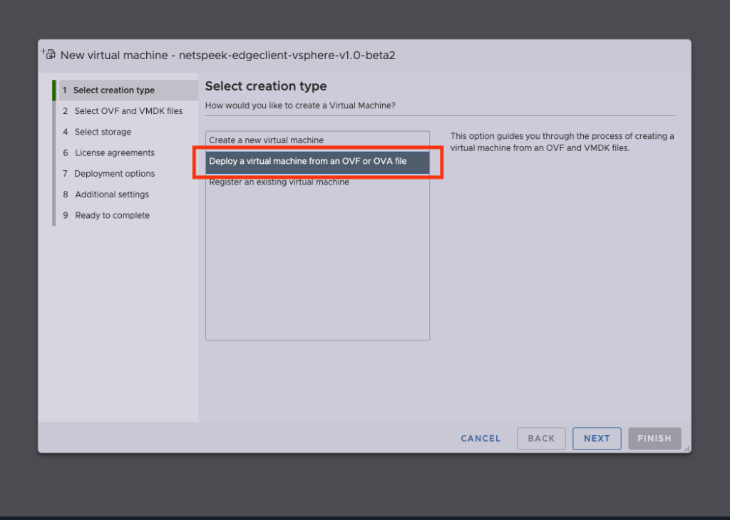Viewport: 730px width, 520px height.
Task: Click the Back button
Action: click(541, 439)
